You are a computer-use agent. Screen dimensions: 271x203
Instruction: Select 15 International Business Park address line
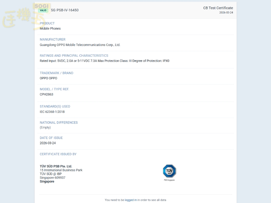pos(61,170)
